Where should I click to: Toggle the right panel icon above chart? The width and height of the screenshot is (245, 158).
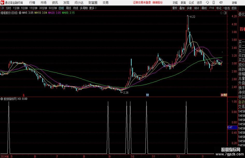pos(225,13)
